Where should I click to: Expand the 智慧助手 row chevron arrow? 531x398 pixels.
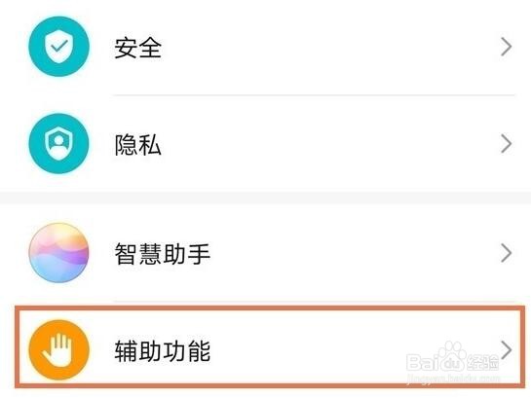[x=507, y=253]
